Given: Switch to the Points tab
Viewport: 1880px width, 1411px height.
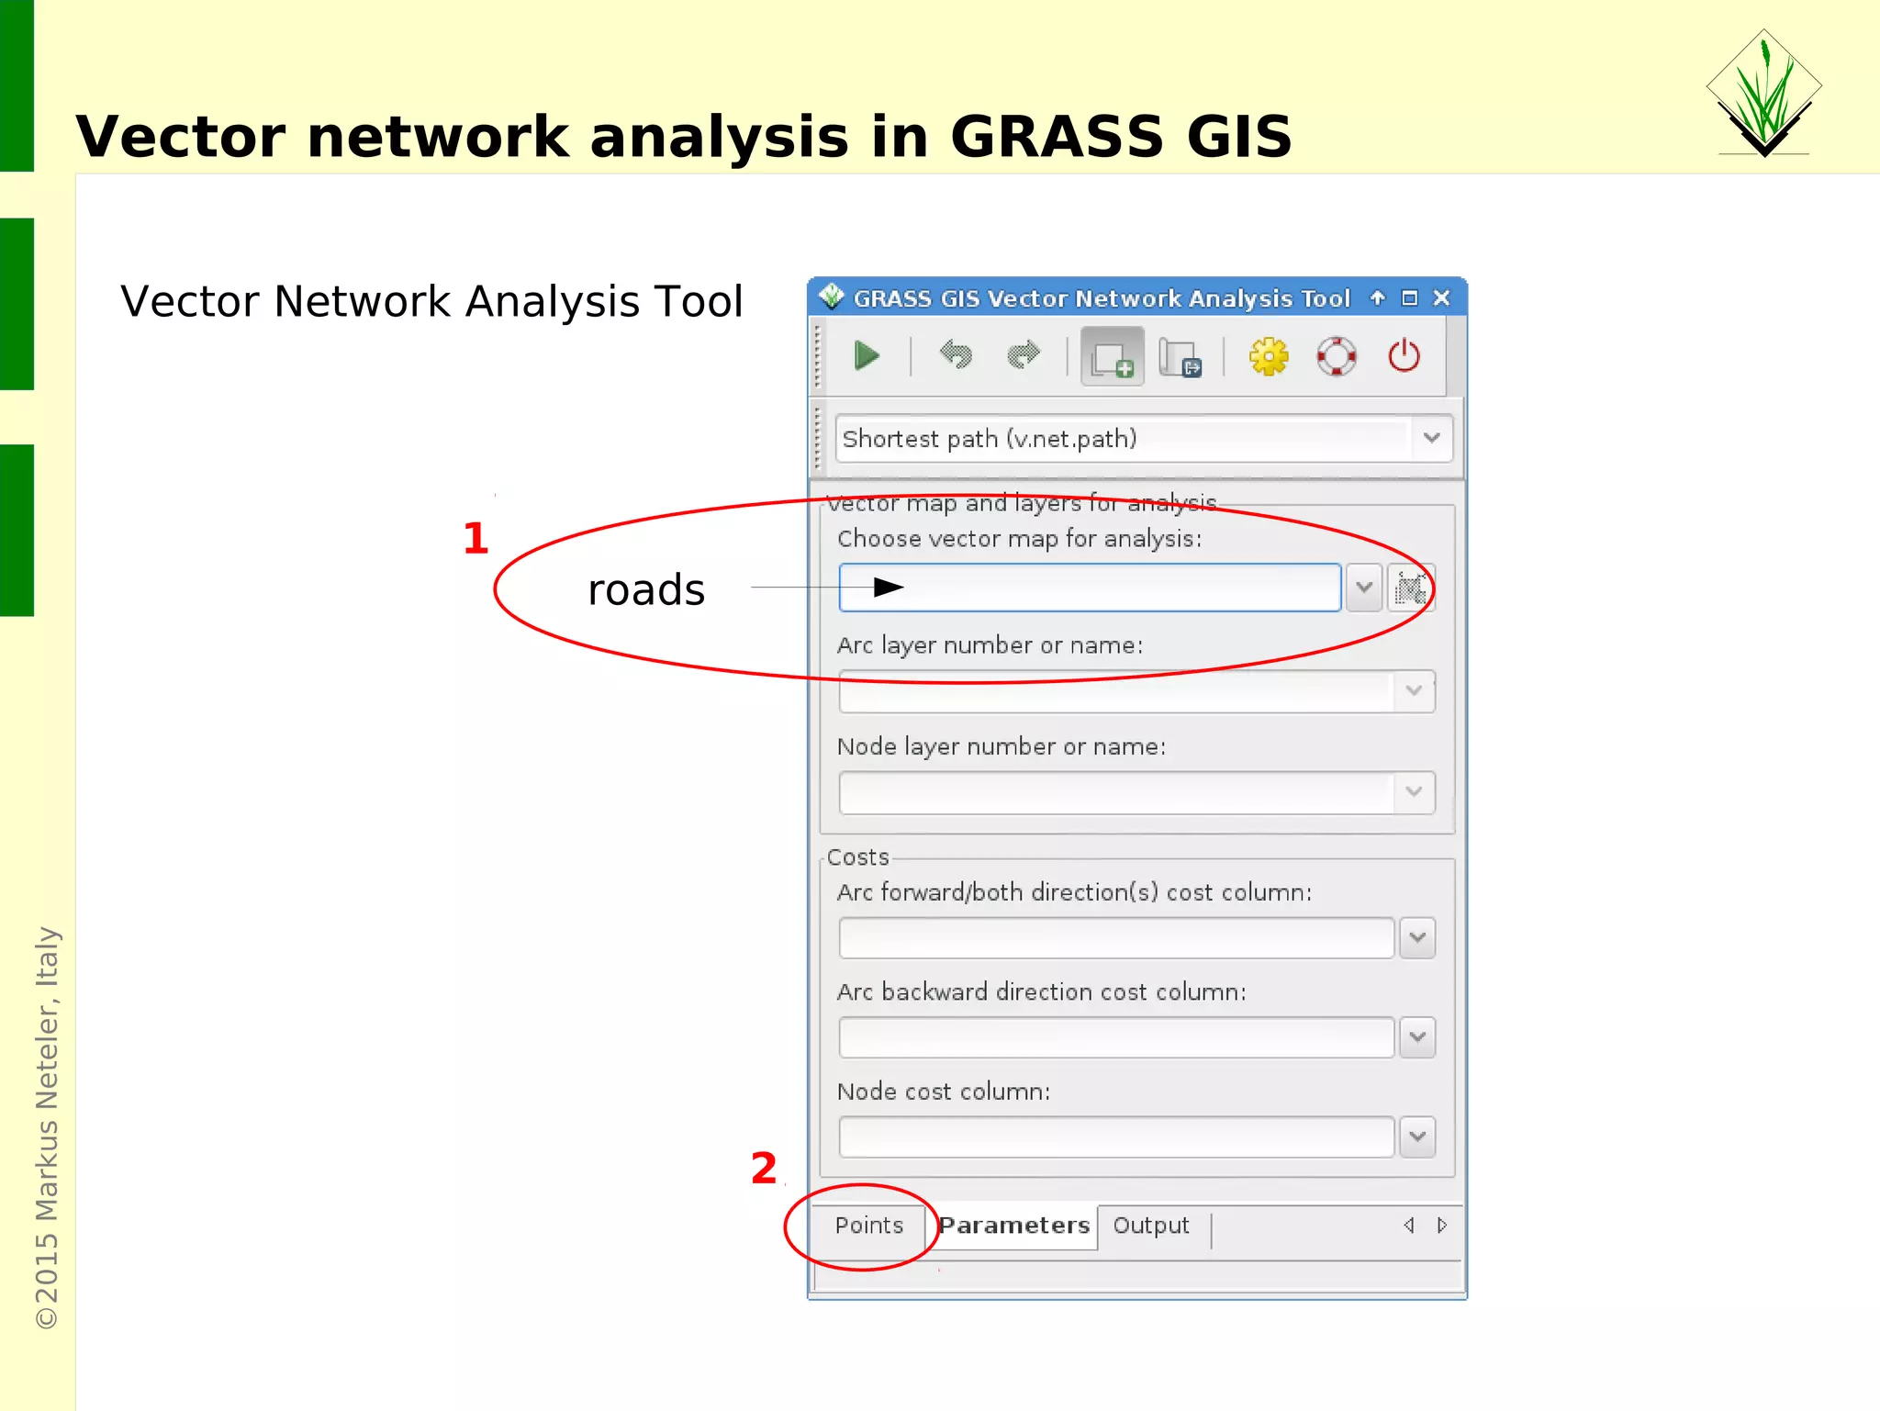Looking at the screenshot, I should [x=868, y=1226].
